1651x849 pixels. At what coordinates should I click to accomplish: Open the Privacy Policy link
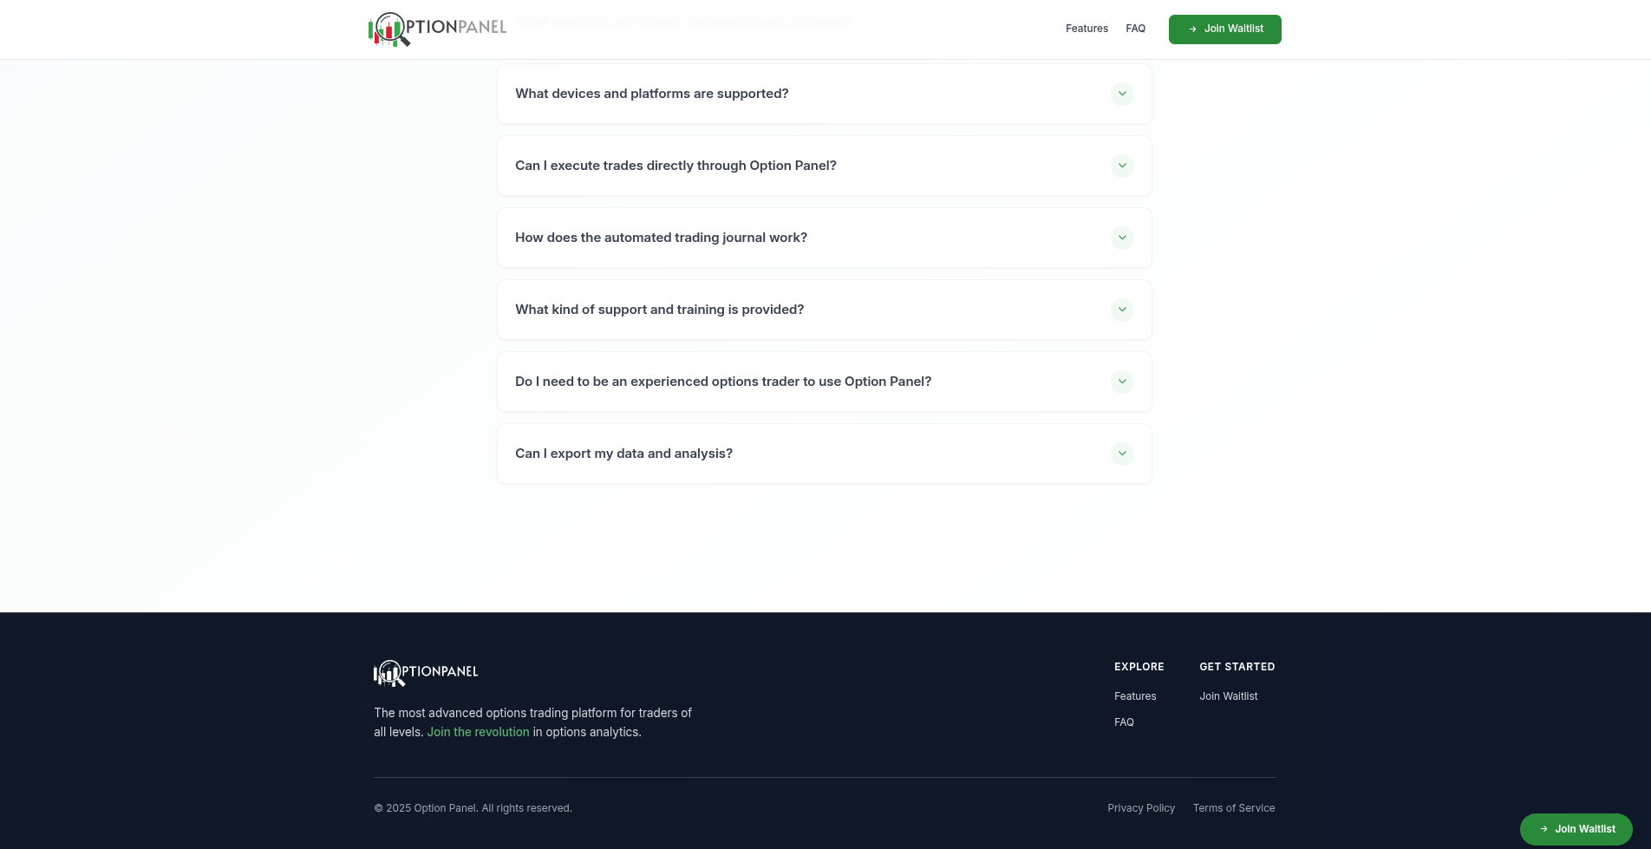pyautogui.click(x=1141, y=807)
